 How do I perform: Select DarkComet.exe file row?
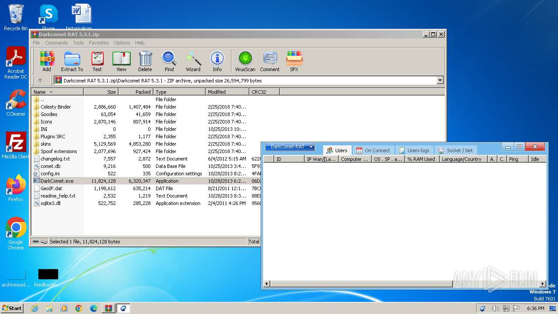tap(57, 181)
